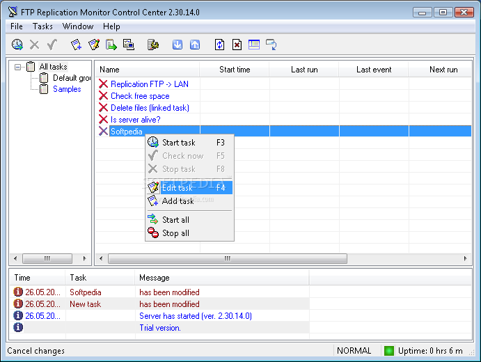This screenshot has width=481, height=362.
Task: Click the Edit task pencil toolbar icon
Action: (x=94, y=45)
